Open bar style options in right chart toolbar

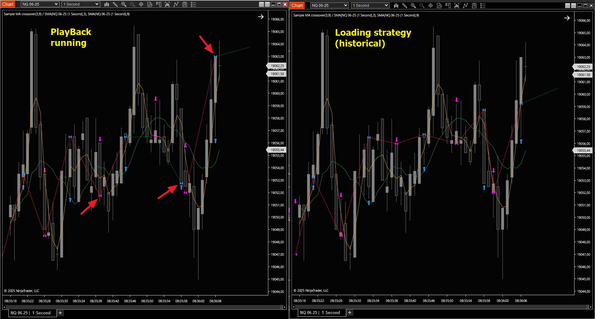pyautogui.click(x=396, y=6)
